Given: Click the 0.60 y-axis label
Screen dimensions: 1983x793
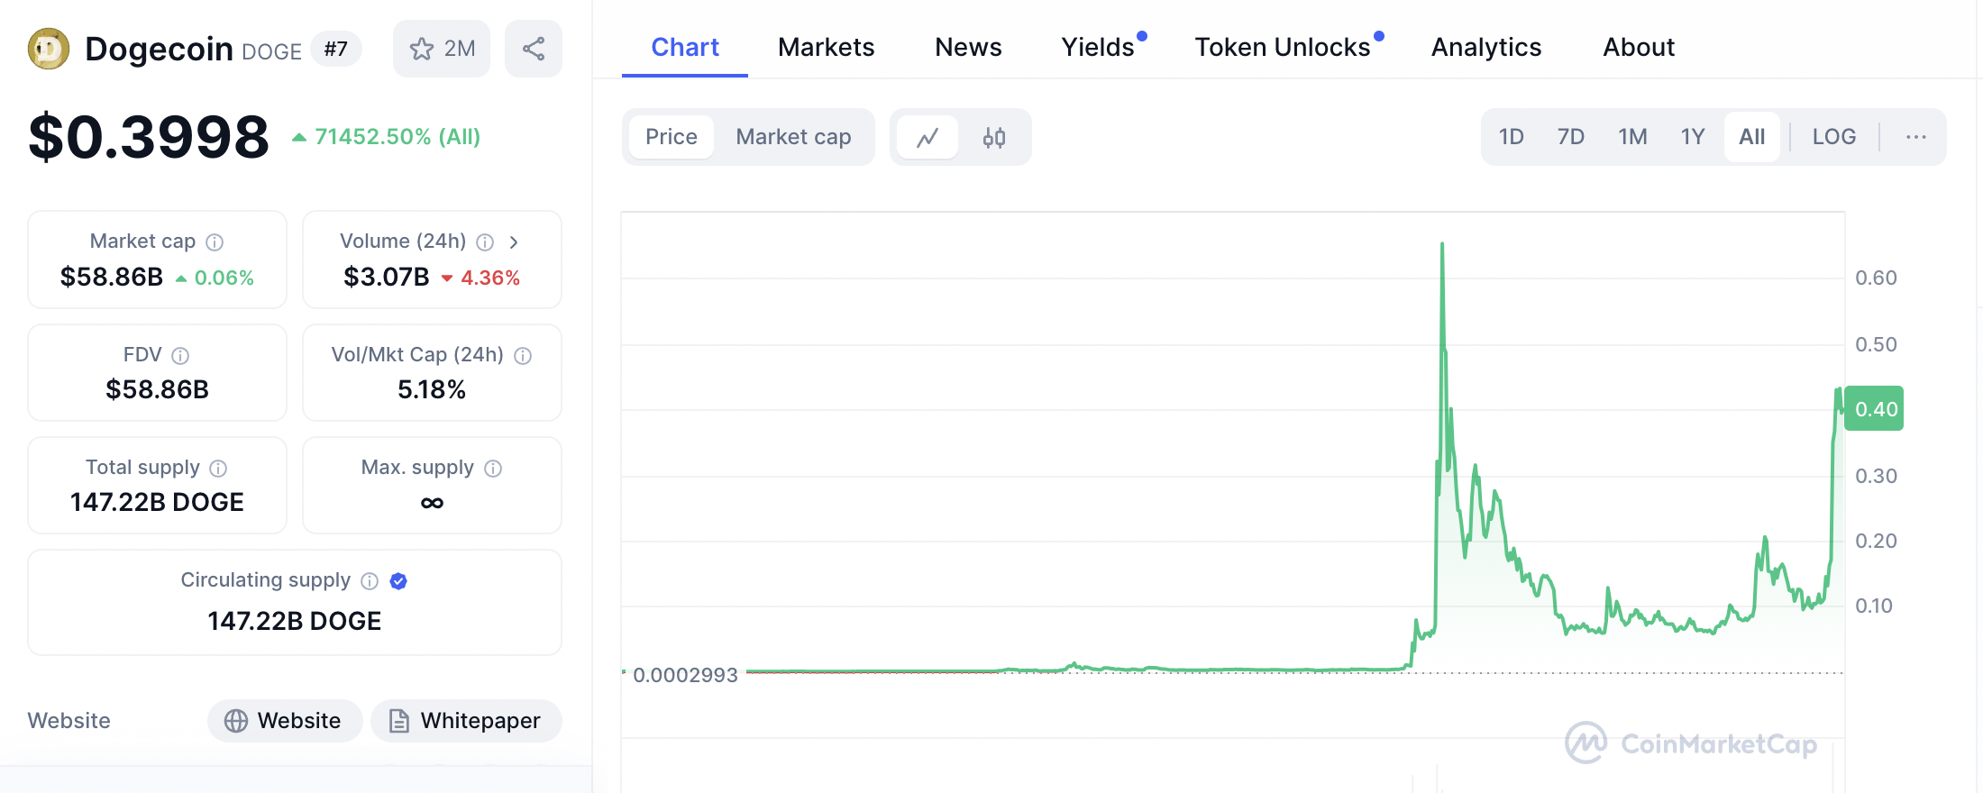Looking at the screenshot, I should (1876, 278).
